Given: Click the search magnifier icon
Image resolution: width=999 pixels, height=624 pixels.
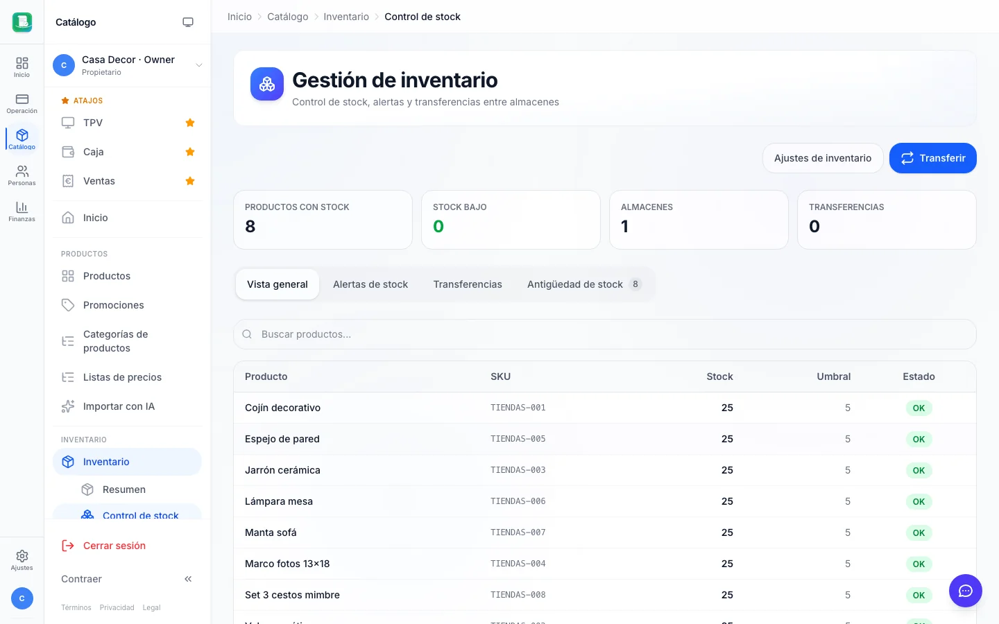Looking at the screenshot, I should [247, 334].
